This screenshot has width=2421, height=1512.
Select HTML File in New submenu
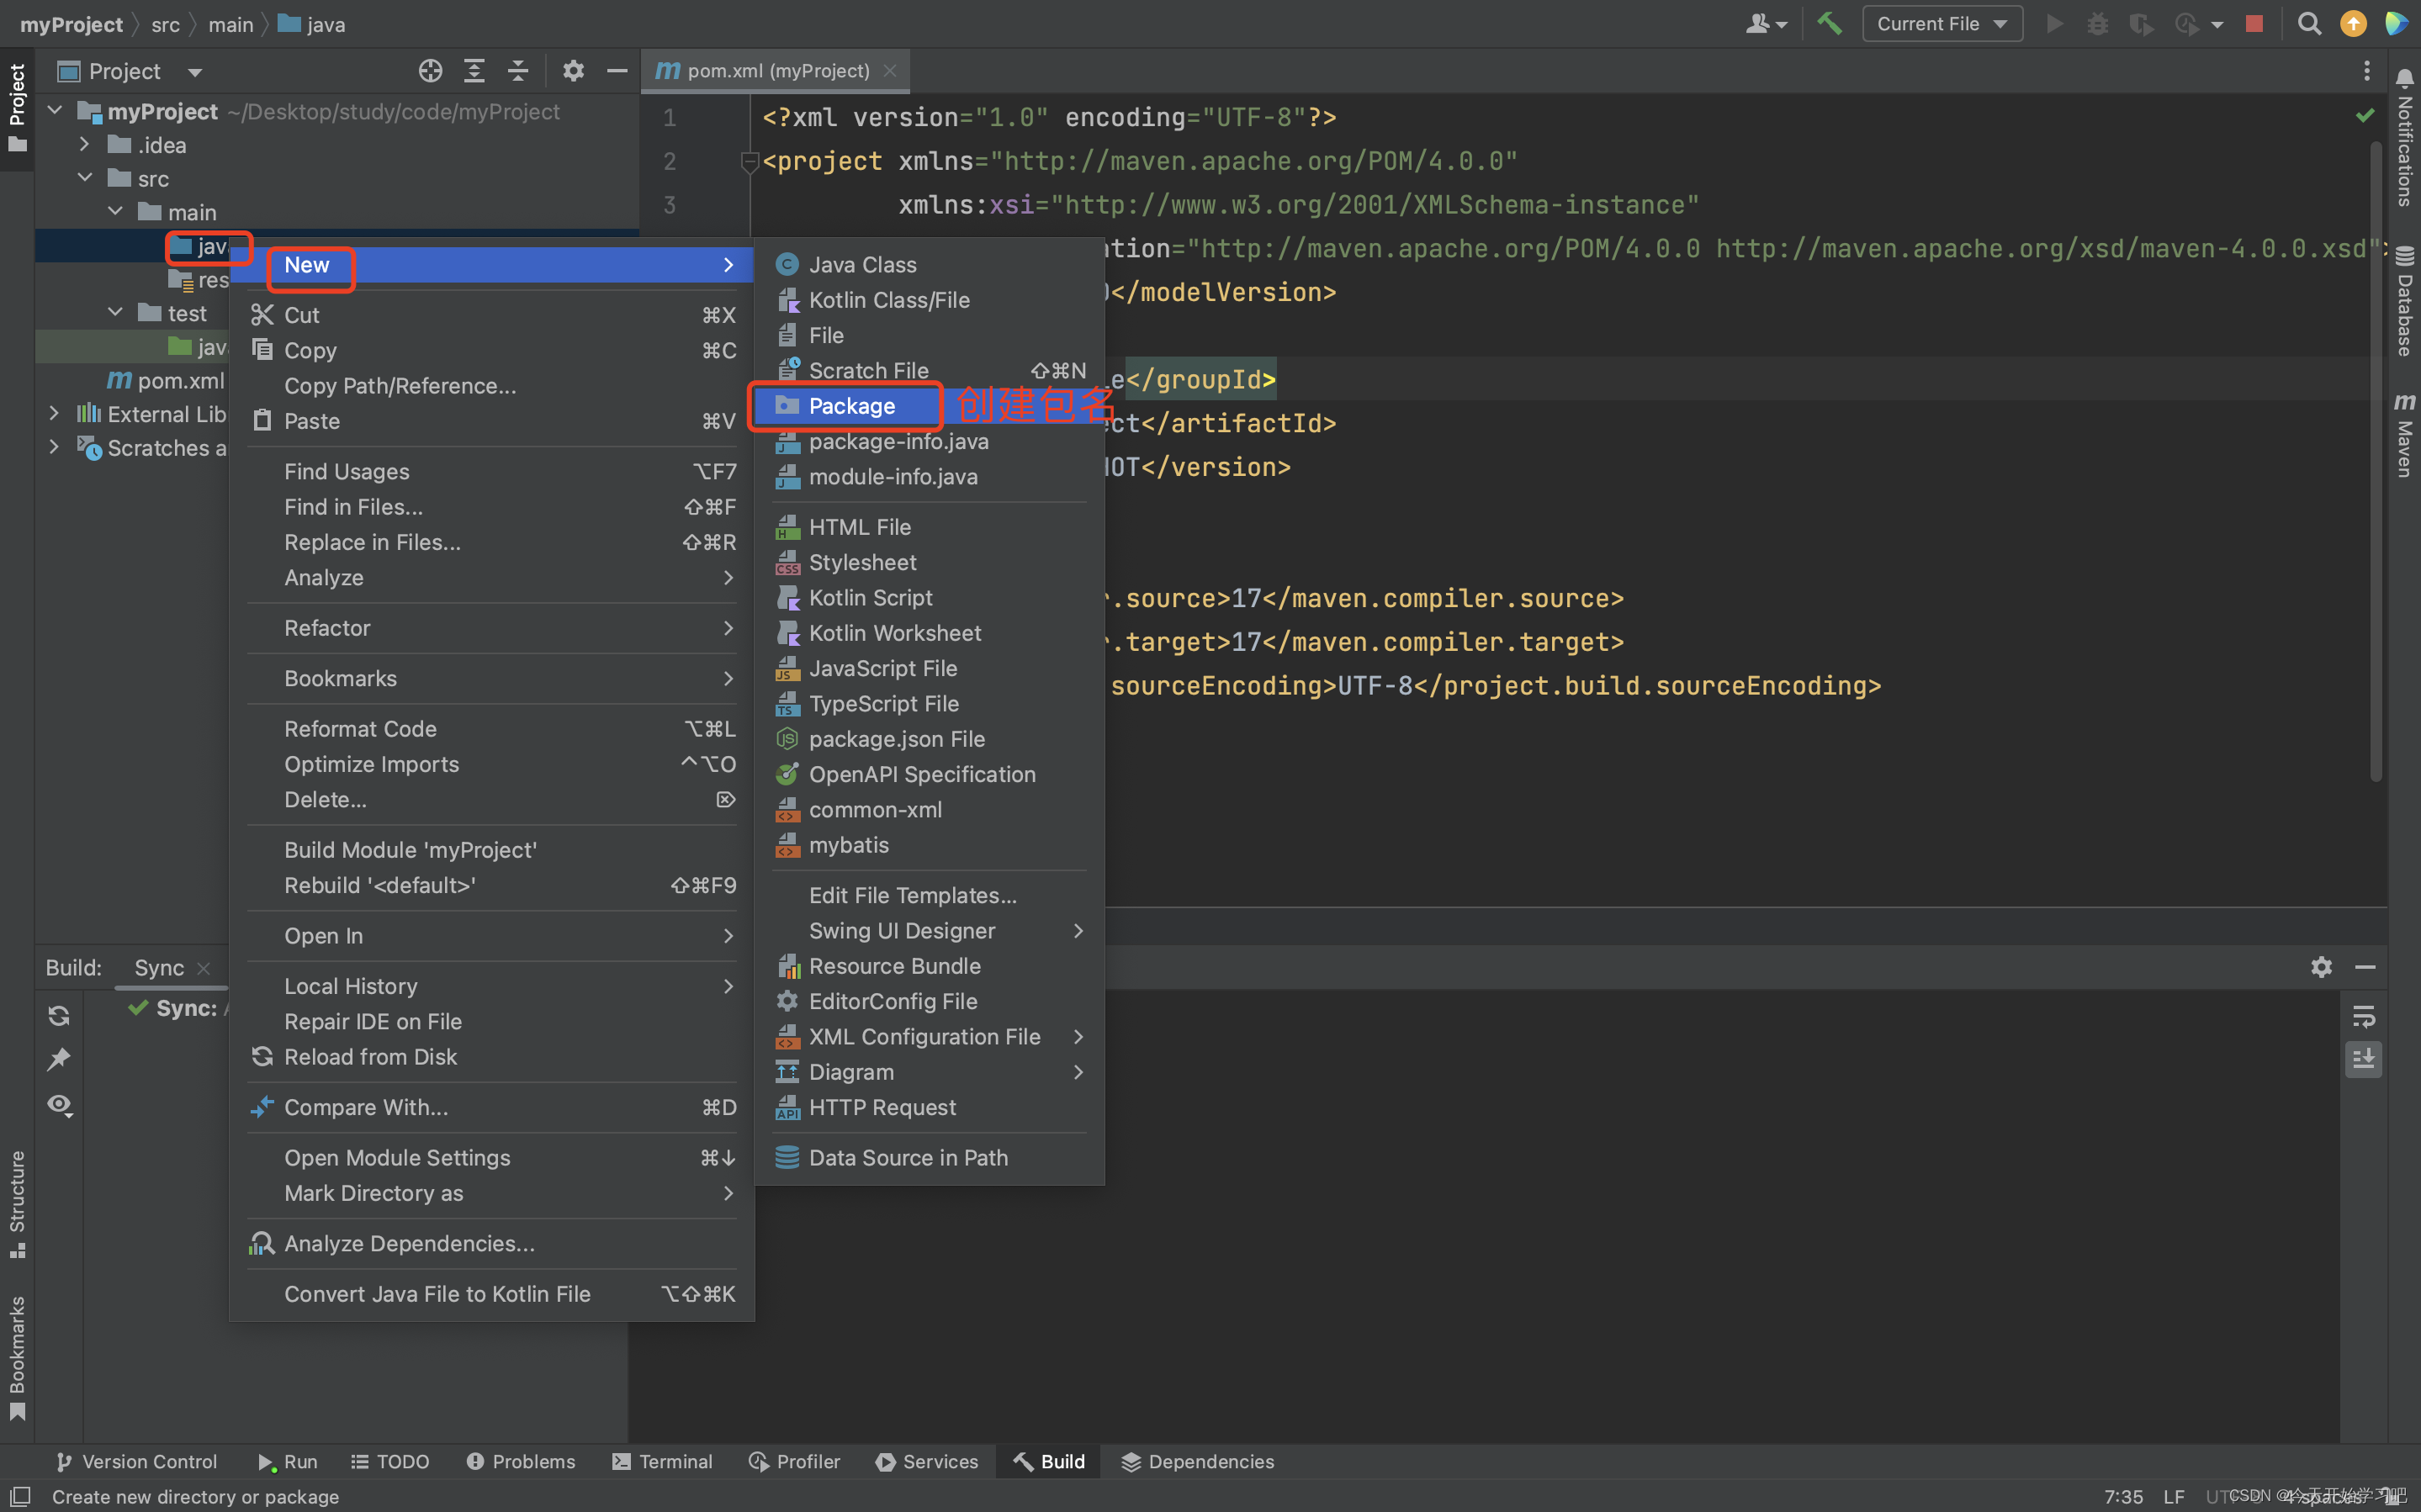click(x=928, y=526)
